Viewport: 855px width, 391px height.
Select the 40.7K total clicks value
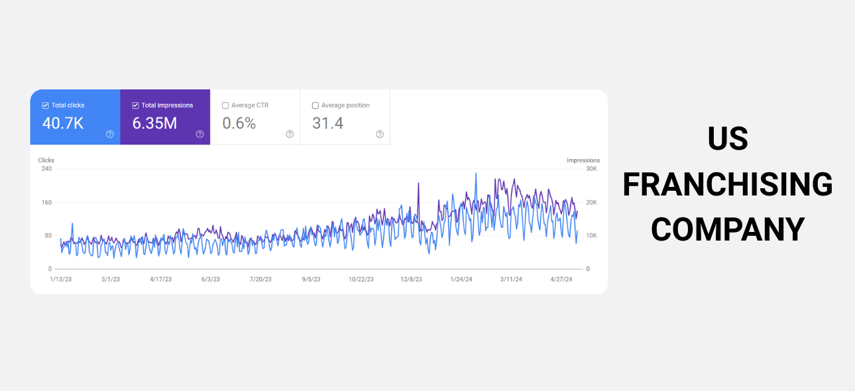63,123
